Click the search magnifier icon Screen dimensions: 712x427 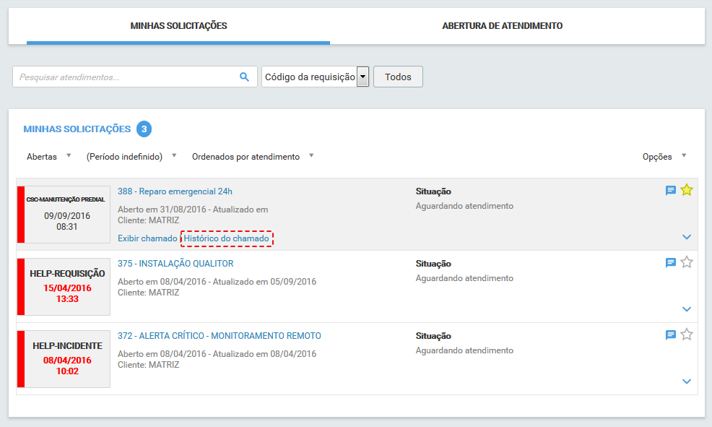pos(244,75)
